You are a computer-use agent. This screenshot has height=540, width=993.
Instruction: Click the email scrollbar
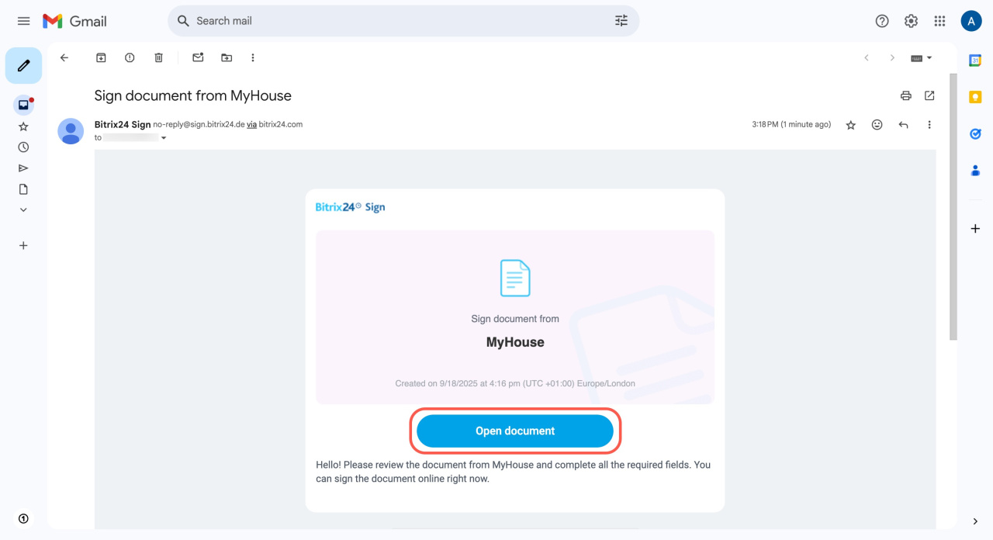[x=953, y=206]
